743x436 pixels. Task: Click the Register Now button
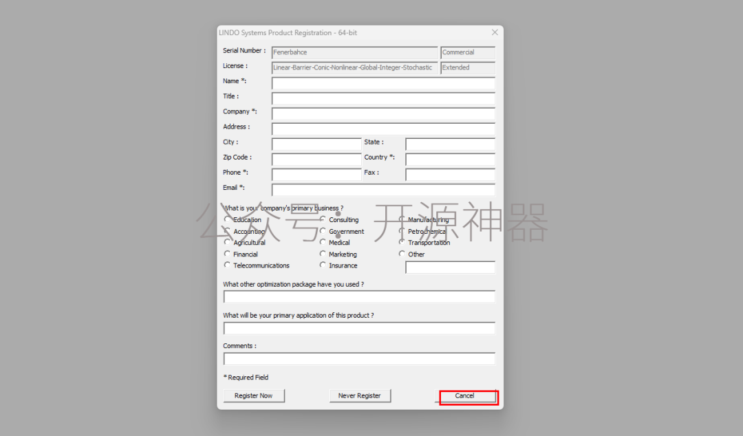(253, 395)
